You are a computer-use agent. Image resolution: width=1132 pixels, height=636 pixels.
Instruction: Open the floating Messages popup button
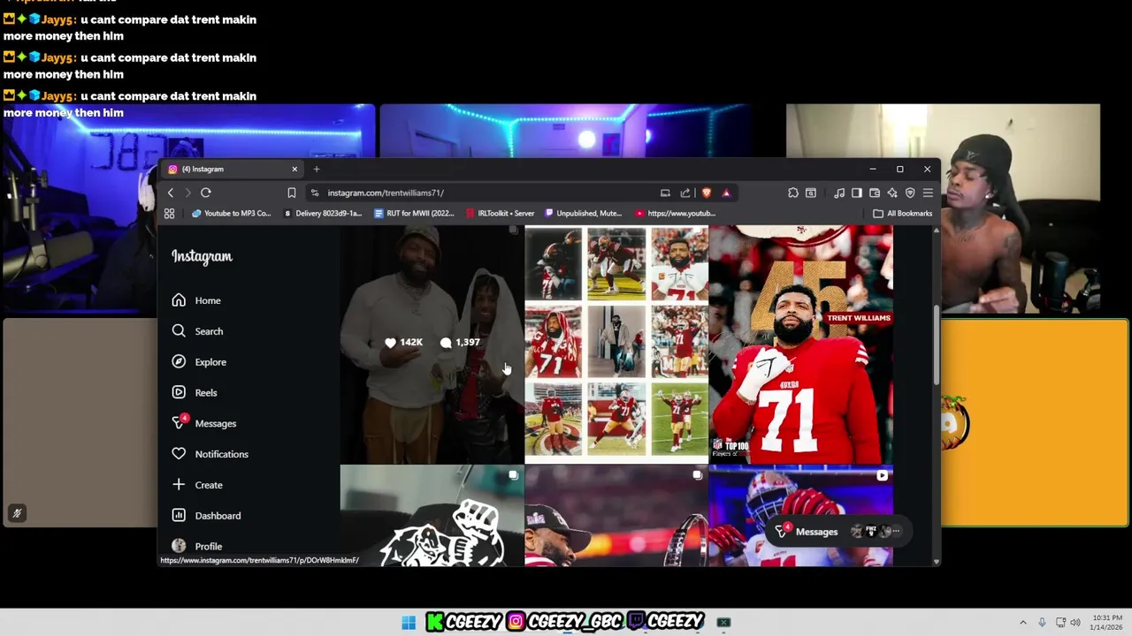coord(837,532)
